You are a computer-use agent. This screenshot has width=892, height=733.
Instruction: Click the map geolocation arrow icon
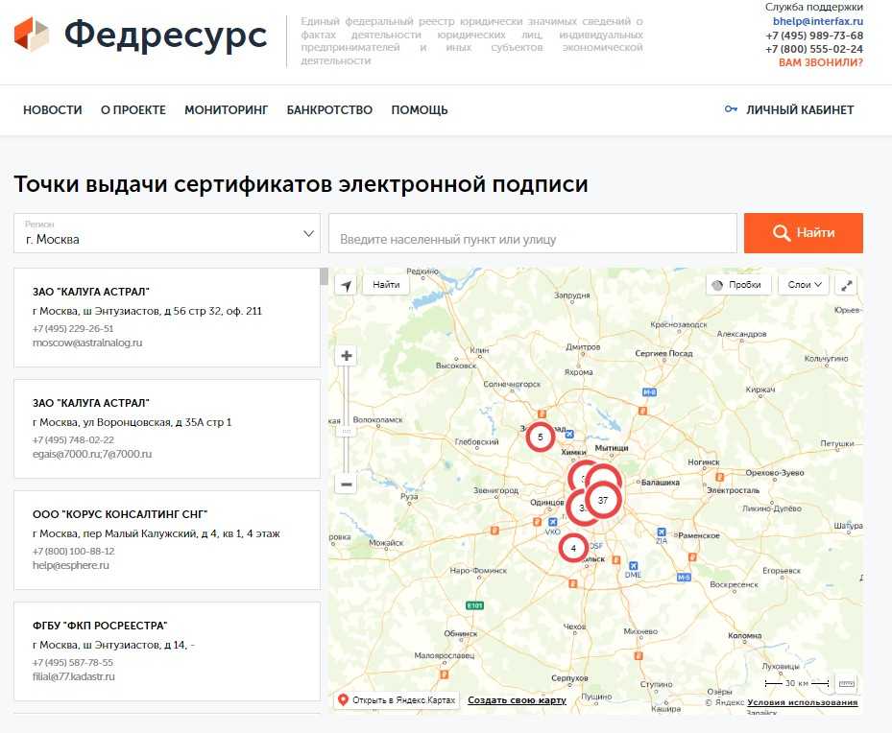point(346,285)
